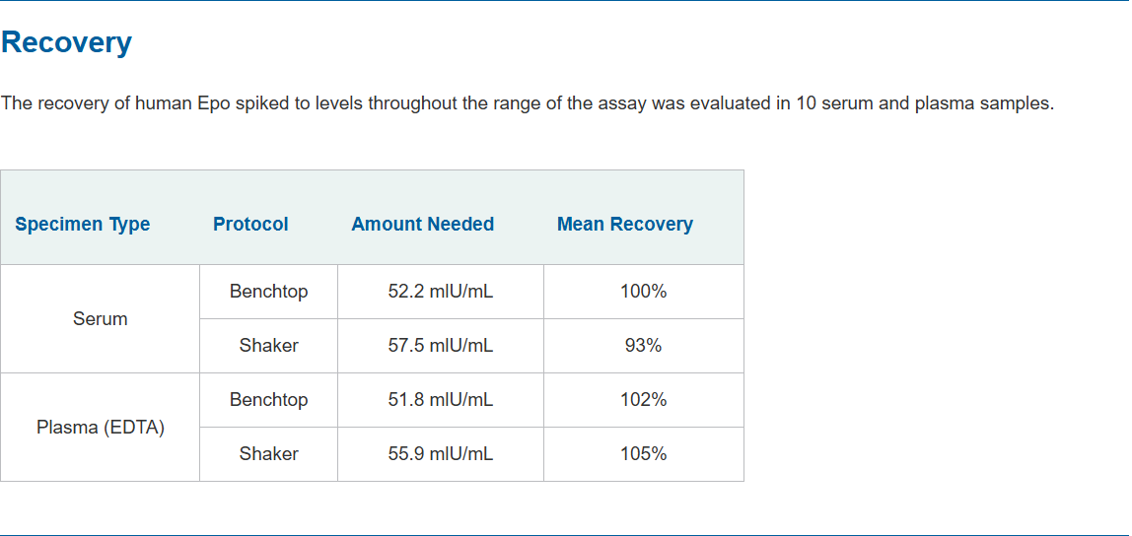Click the paragraph describing human Epo recovery

pos(528,103)
